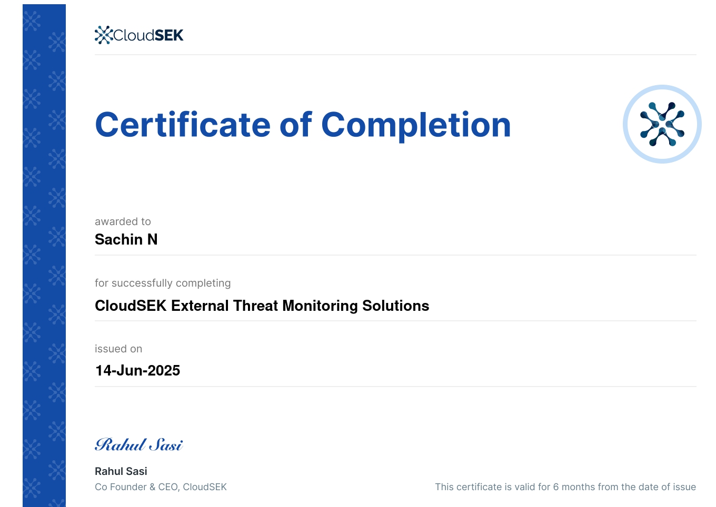This screenshot has width=716, height=507.
Task: Click the 'issued on' label
Action: 118,349
